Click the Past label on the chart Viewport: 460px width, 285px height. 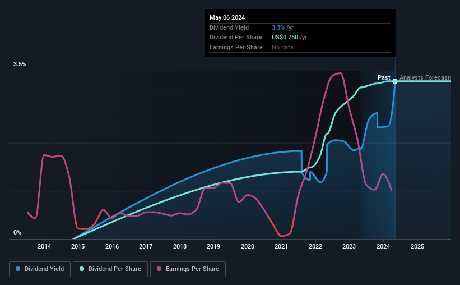(384, 77)
